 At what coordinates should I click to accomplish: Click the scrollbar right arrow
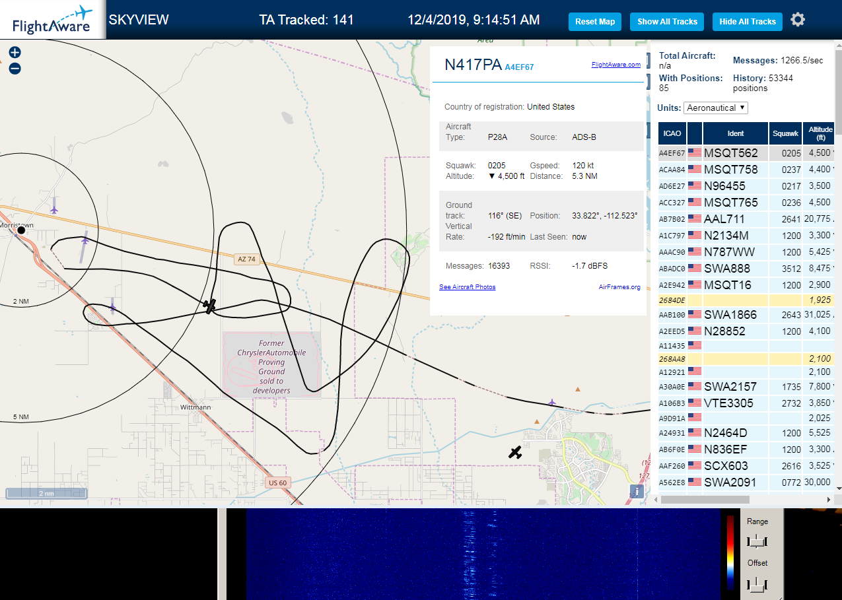829,500
